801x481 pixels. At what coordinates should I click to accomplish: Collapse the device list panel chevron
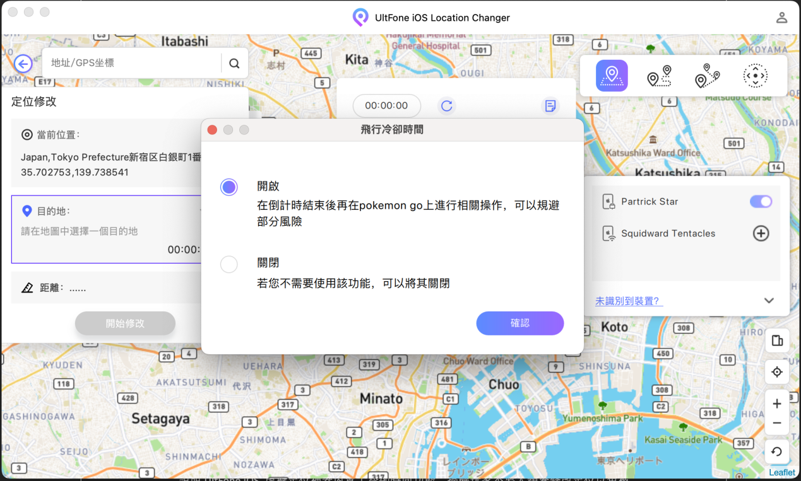tap(769, 301)
